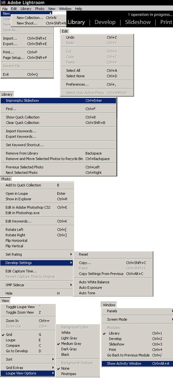Click the Adobe Lightroom title bar icon
This screenshot has height=378, width=173.
(3, 3)
